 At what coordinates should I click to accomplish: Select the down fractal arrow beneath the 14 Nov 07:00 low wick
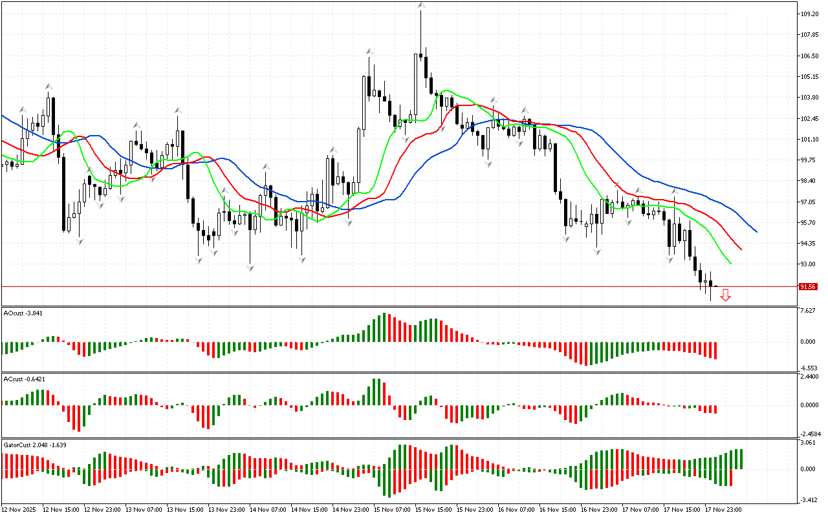click(x=250, y=267)
